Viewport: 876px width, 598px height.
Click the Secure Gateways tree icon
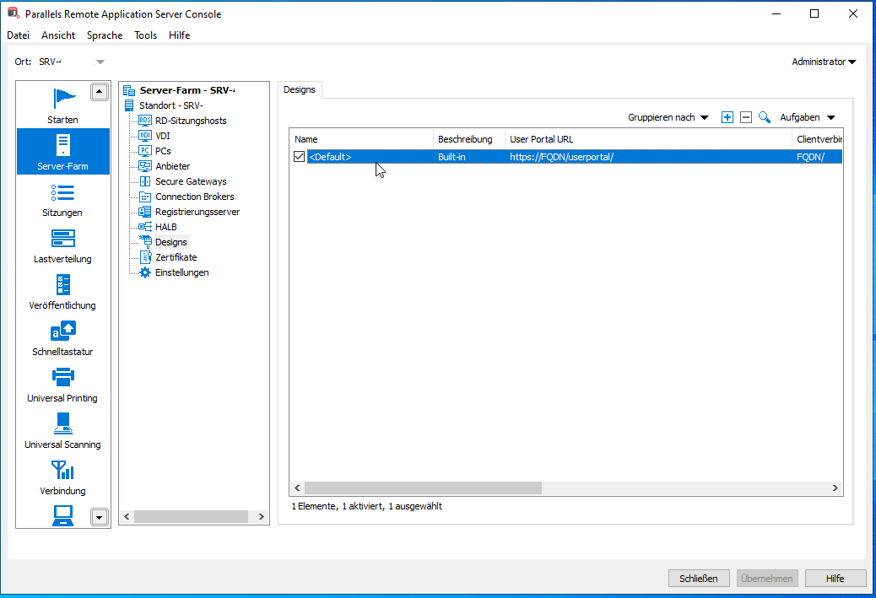[x=144, y=180]
